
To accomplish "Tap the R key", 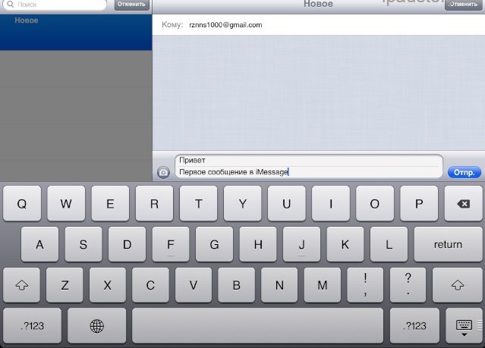I will point(154,204).
